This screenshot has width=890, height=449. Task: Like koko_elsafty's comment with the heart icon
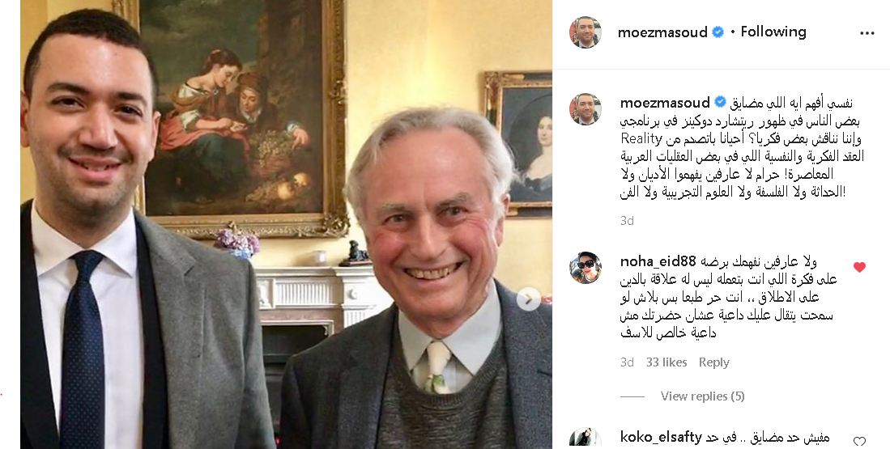(859, 442)
